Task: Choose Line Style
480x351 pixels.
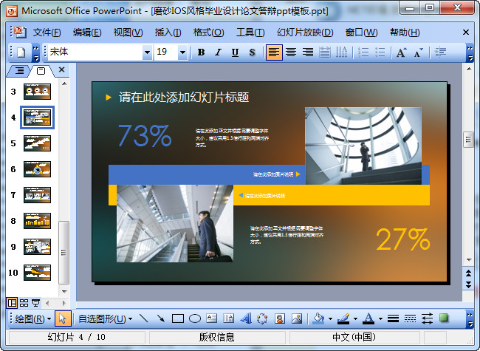Action: pyautogui.click(x=393, y=318)
